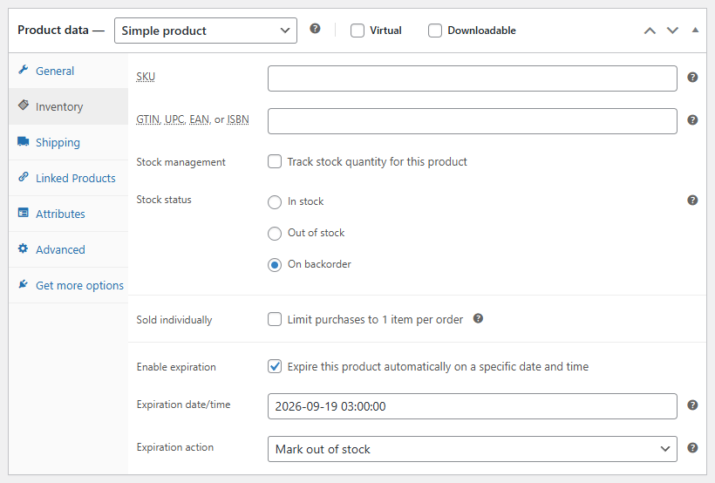This screenshot has height=483, width=715.
Task: Open the General tab
Action: [68, 71]
